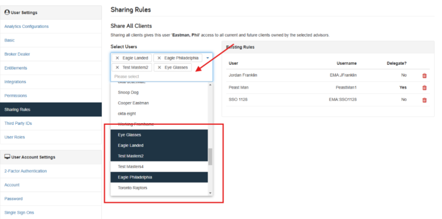This screenshot has height=219, width=442.
Task: Deselect Eagle Landed in the list
Action: coord(159,145)
